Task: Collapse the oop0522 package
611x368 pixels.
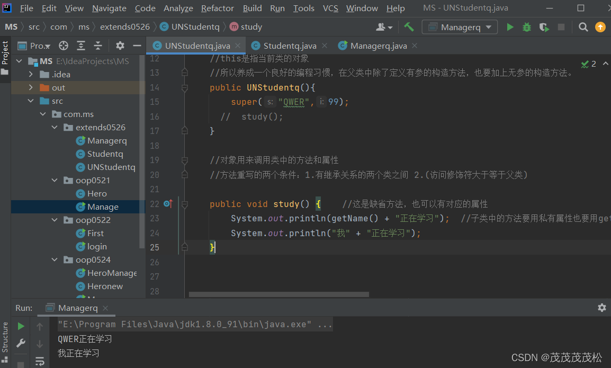Action: [x=55, y=220]
